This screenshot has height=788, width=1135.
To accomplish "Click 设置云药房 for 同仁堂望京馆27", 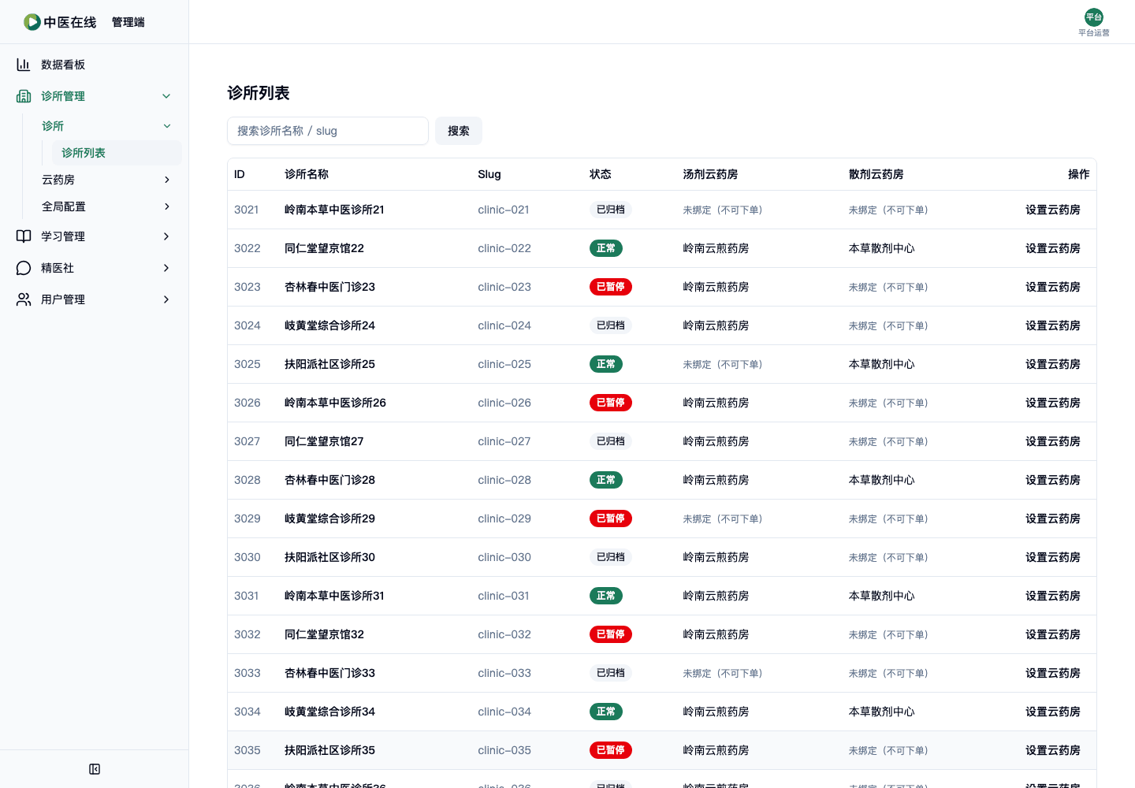I will click(x=1053, y=441).
